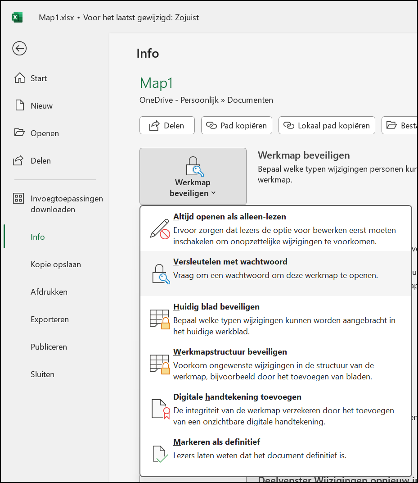The image size is (418, 483).
Task: Click the link icon on Lokaal pad kopiëren
Action: 289,125
